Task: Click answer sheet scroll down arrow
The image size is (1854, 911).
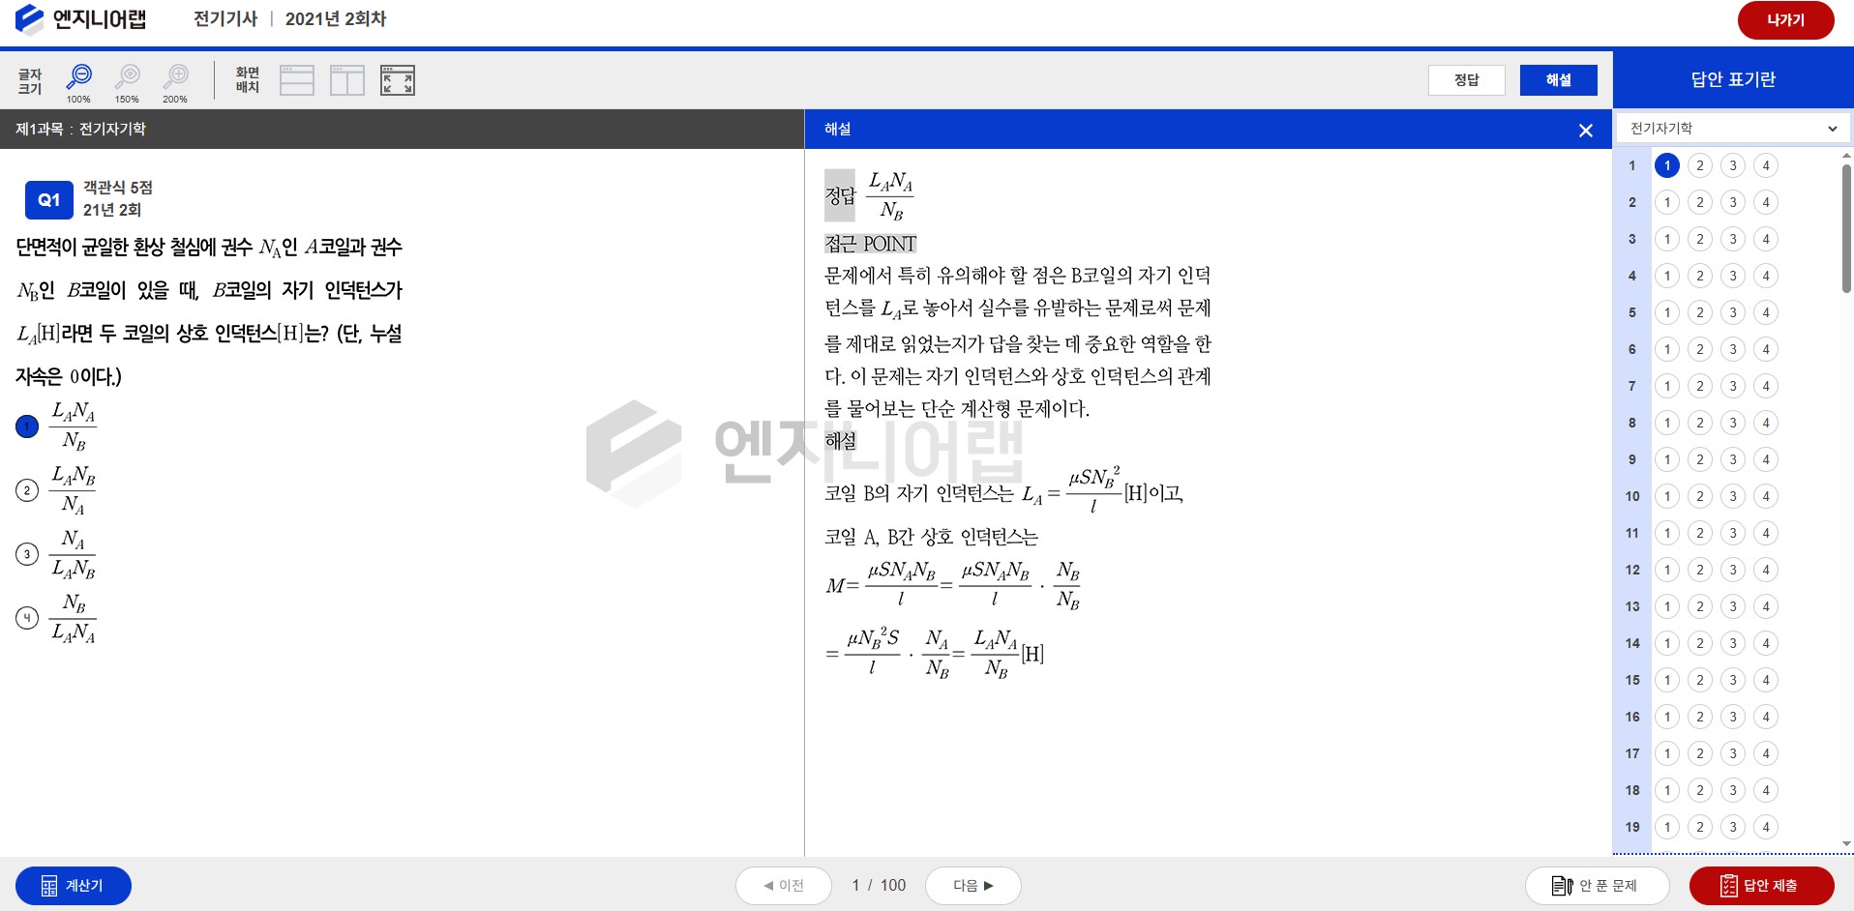Action: pyautogui.click(x=1846, y=844)
